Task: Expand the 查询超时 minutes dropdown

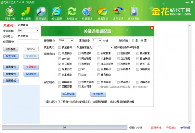Action: [100, 41]
